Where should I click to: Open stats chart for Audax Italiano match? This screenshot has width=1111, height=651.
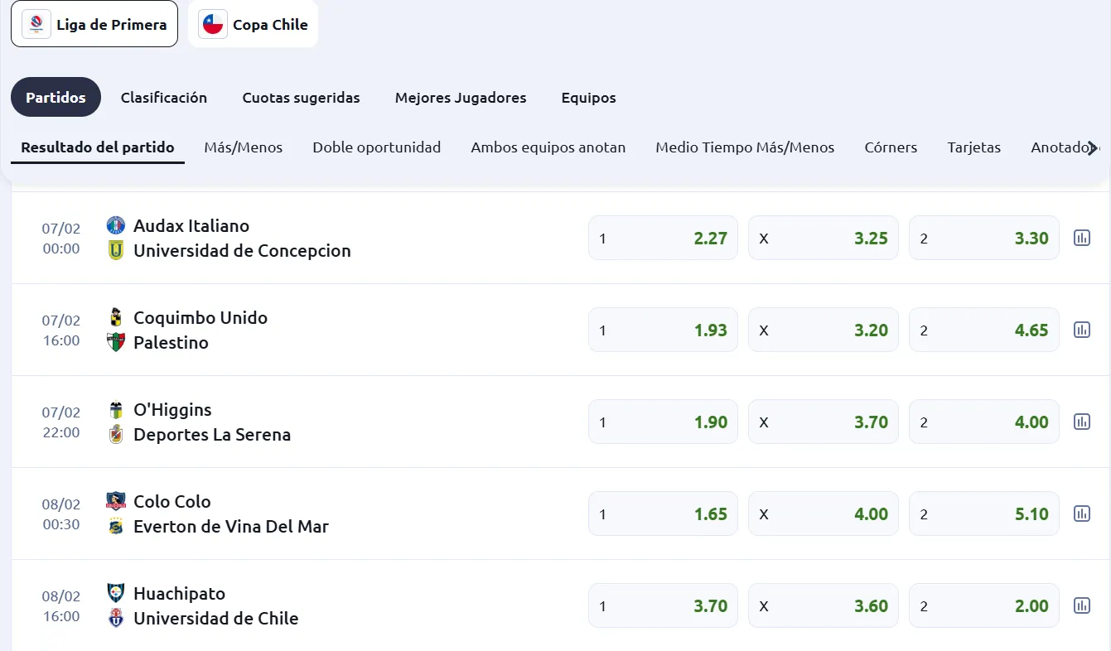click(1082, 238)
